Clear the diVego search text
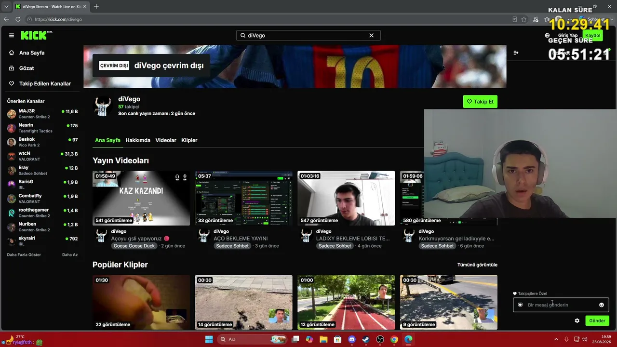Viewport: 617px width, 347px height. [371, 35]
